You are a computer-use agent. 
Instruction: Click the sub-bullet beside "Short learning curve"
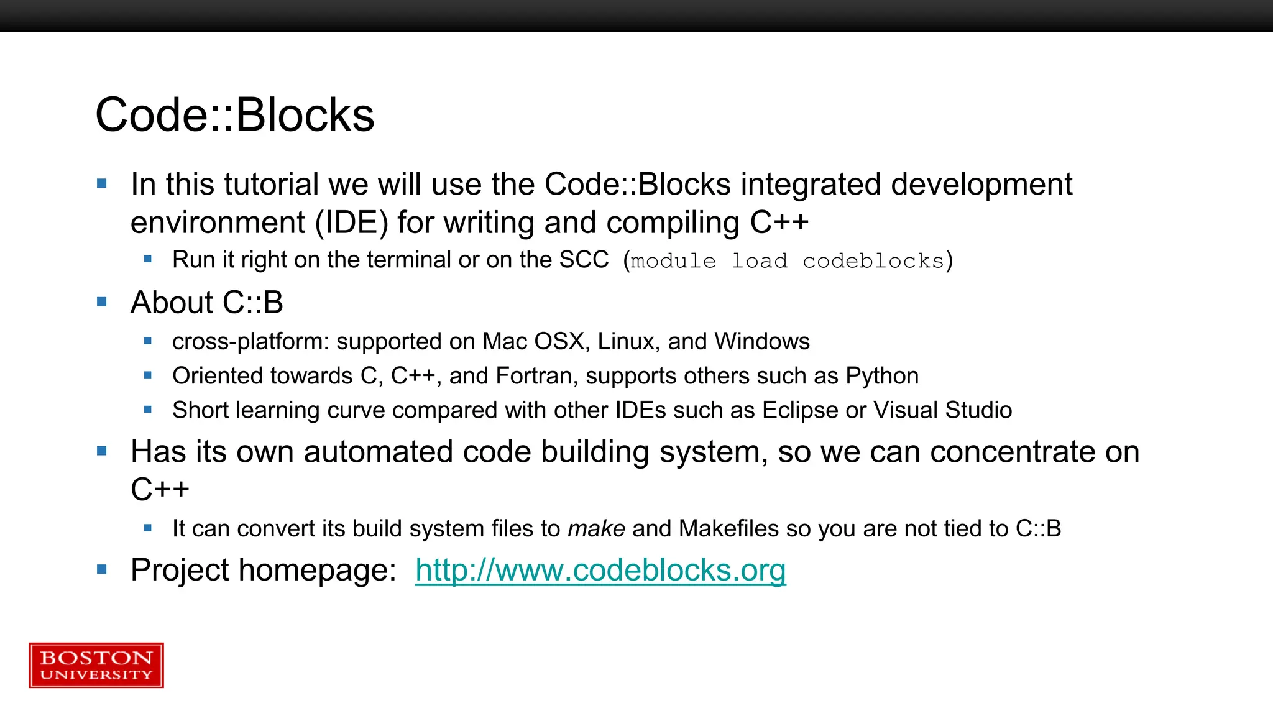point(148,410)
